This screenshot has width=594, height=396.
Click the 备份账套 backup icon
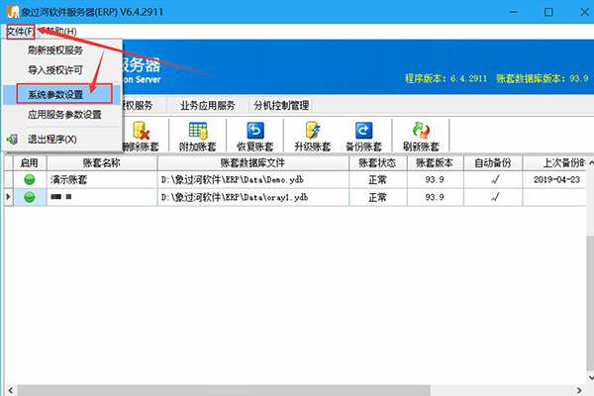[x=363, y=131]
